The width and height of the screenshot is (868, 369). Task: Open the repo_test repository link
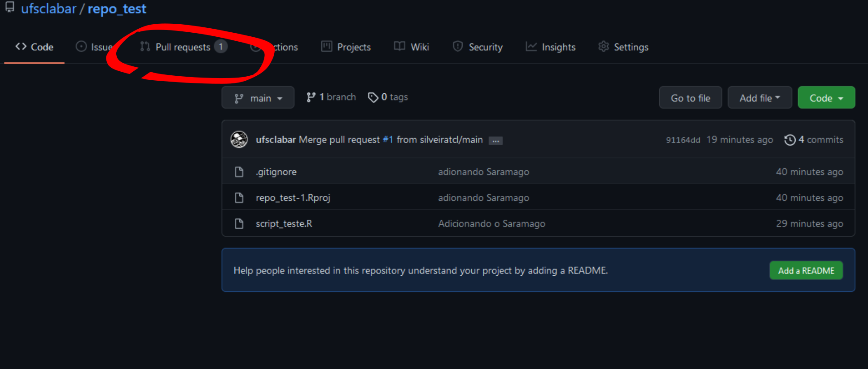point(117,9)
